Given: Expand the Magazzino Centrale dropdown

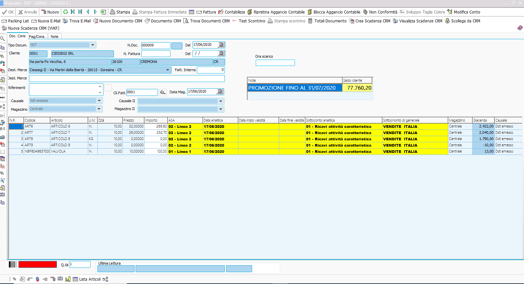Looking at the screenshot, I should (x=99, y=109).
